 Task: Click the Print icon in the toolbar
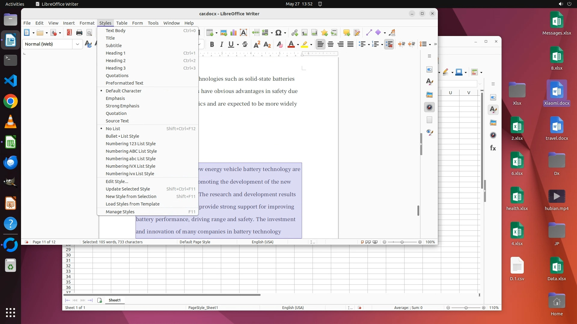[x=79, y=33]
